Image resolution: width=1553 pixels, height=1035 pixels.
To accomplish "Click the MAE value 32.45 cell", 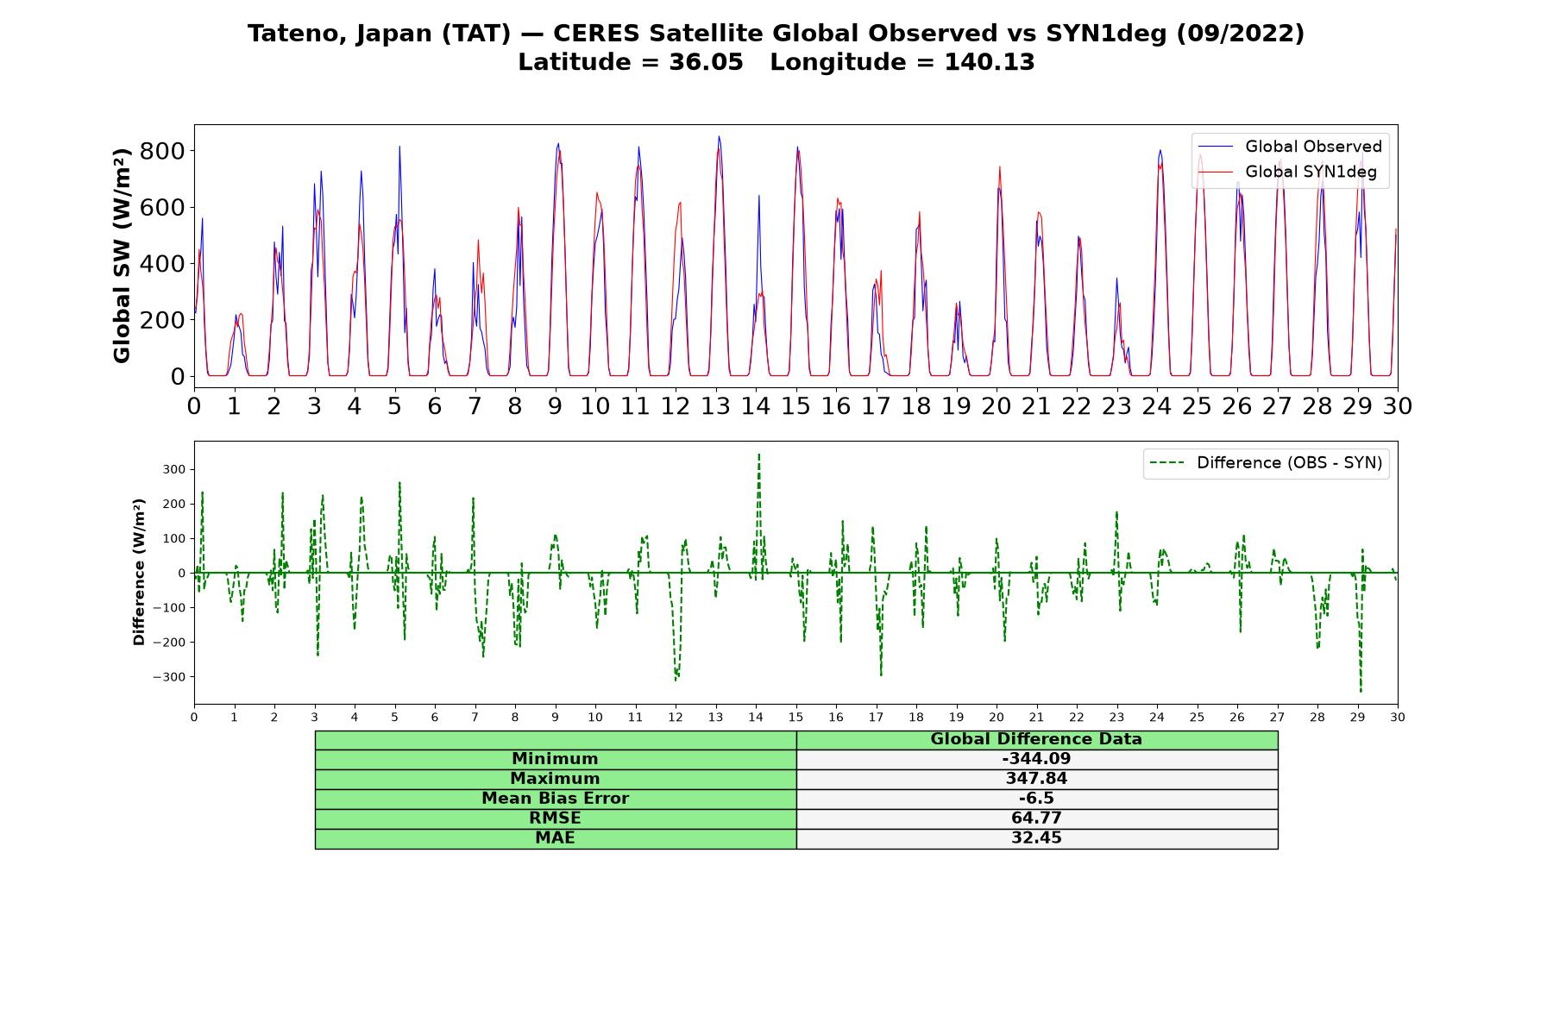I will pyautogui.click(x=1036, y=838).
